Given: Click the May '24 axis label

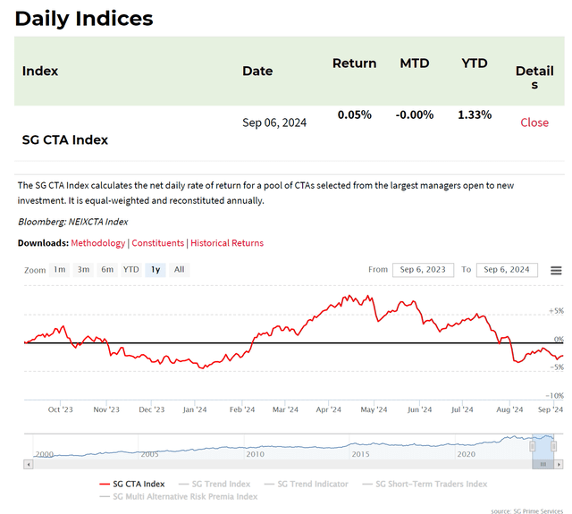Looking at the screenshot, I should pyautogui.click(x=374, y=409).
